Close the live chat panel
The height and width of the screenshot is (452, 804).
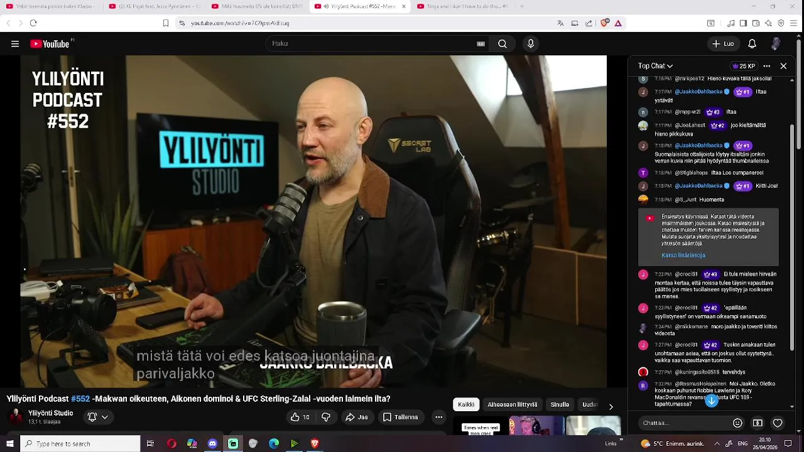[x=783, y=66]
